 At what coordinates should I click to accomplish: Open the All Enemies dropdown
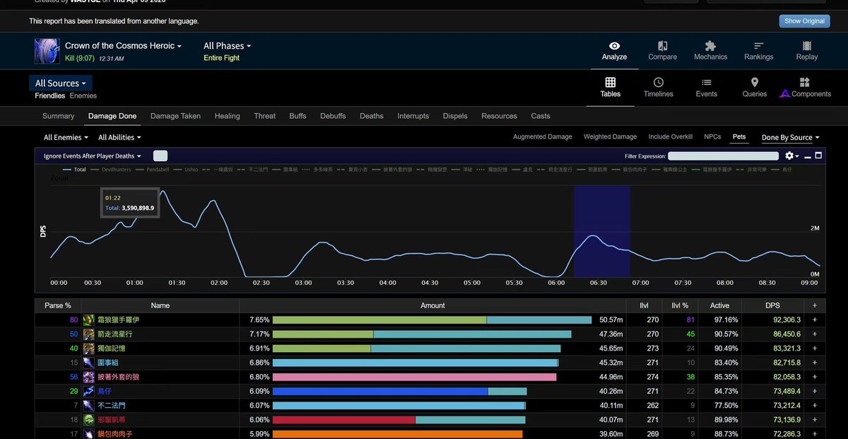(66, 137)
